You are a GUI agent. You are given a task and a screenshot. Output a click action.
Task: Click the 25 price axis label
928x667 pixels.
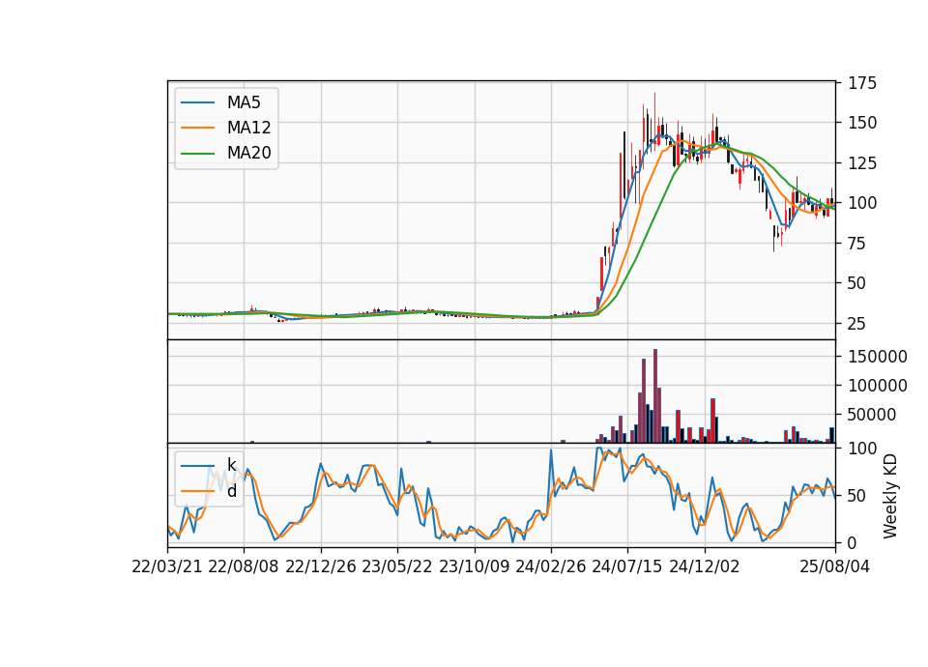pyautogui.click(x=857, y=324)
